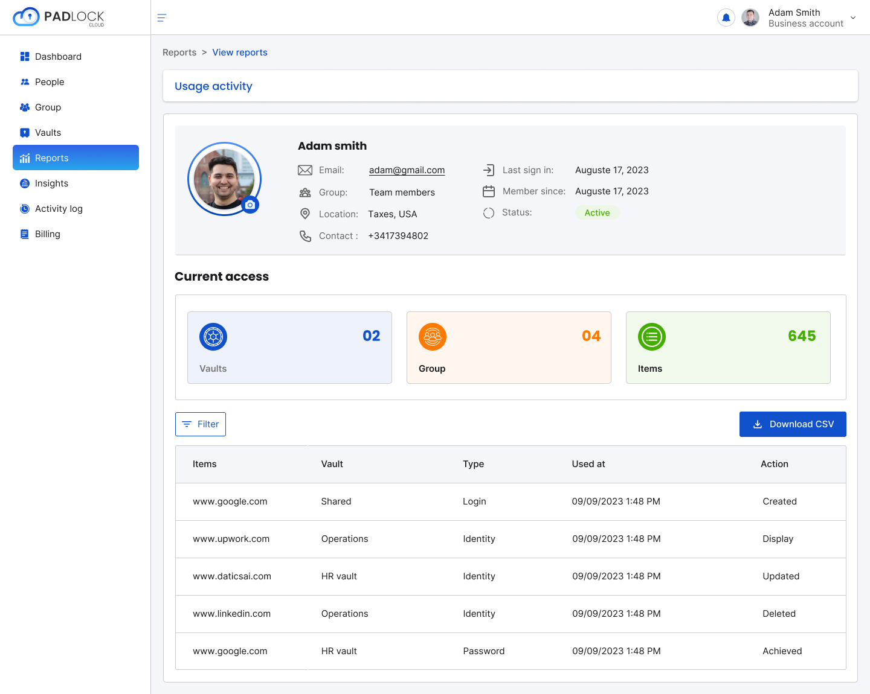Viewport: 870px width, 694px height.
Task: Click the Location pin icon
Action: click(x=305, y=214)
